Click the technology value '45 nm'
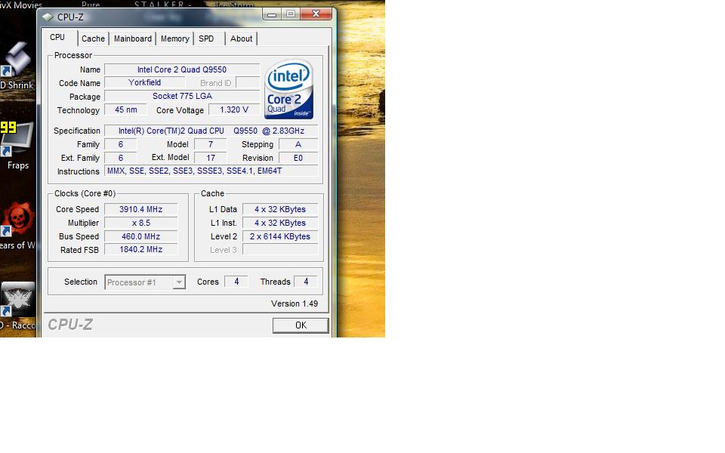 (126, 110)
